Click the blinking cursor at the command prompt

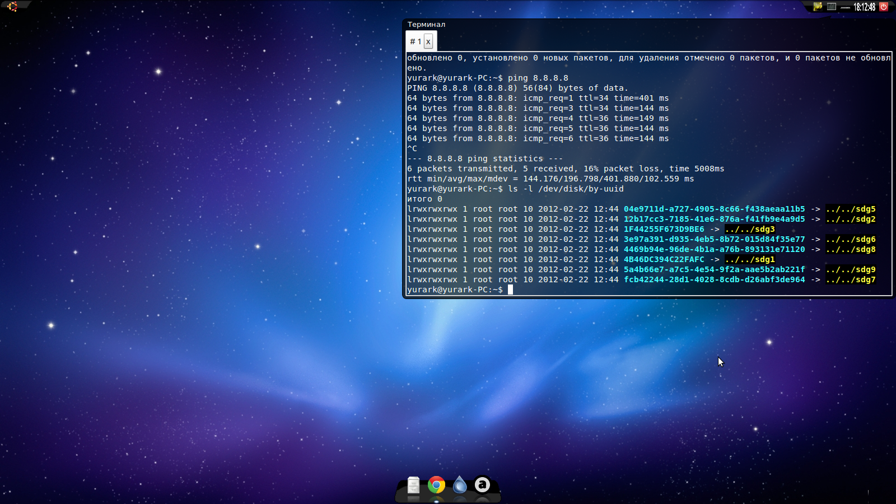point(510,290)
